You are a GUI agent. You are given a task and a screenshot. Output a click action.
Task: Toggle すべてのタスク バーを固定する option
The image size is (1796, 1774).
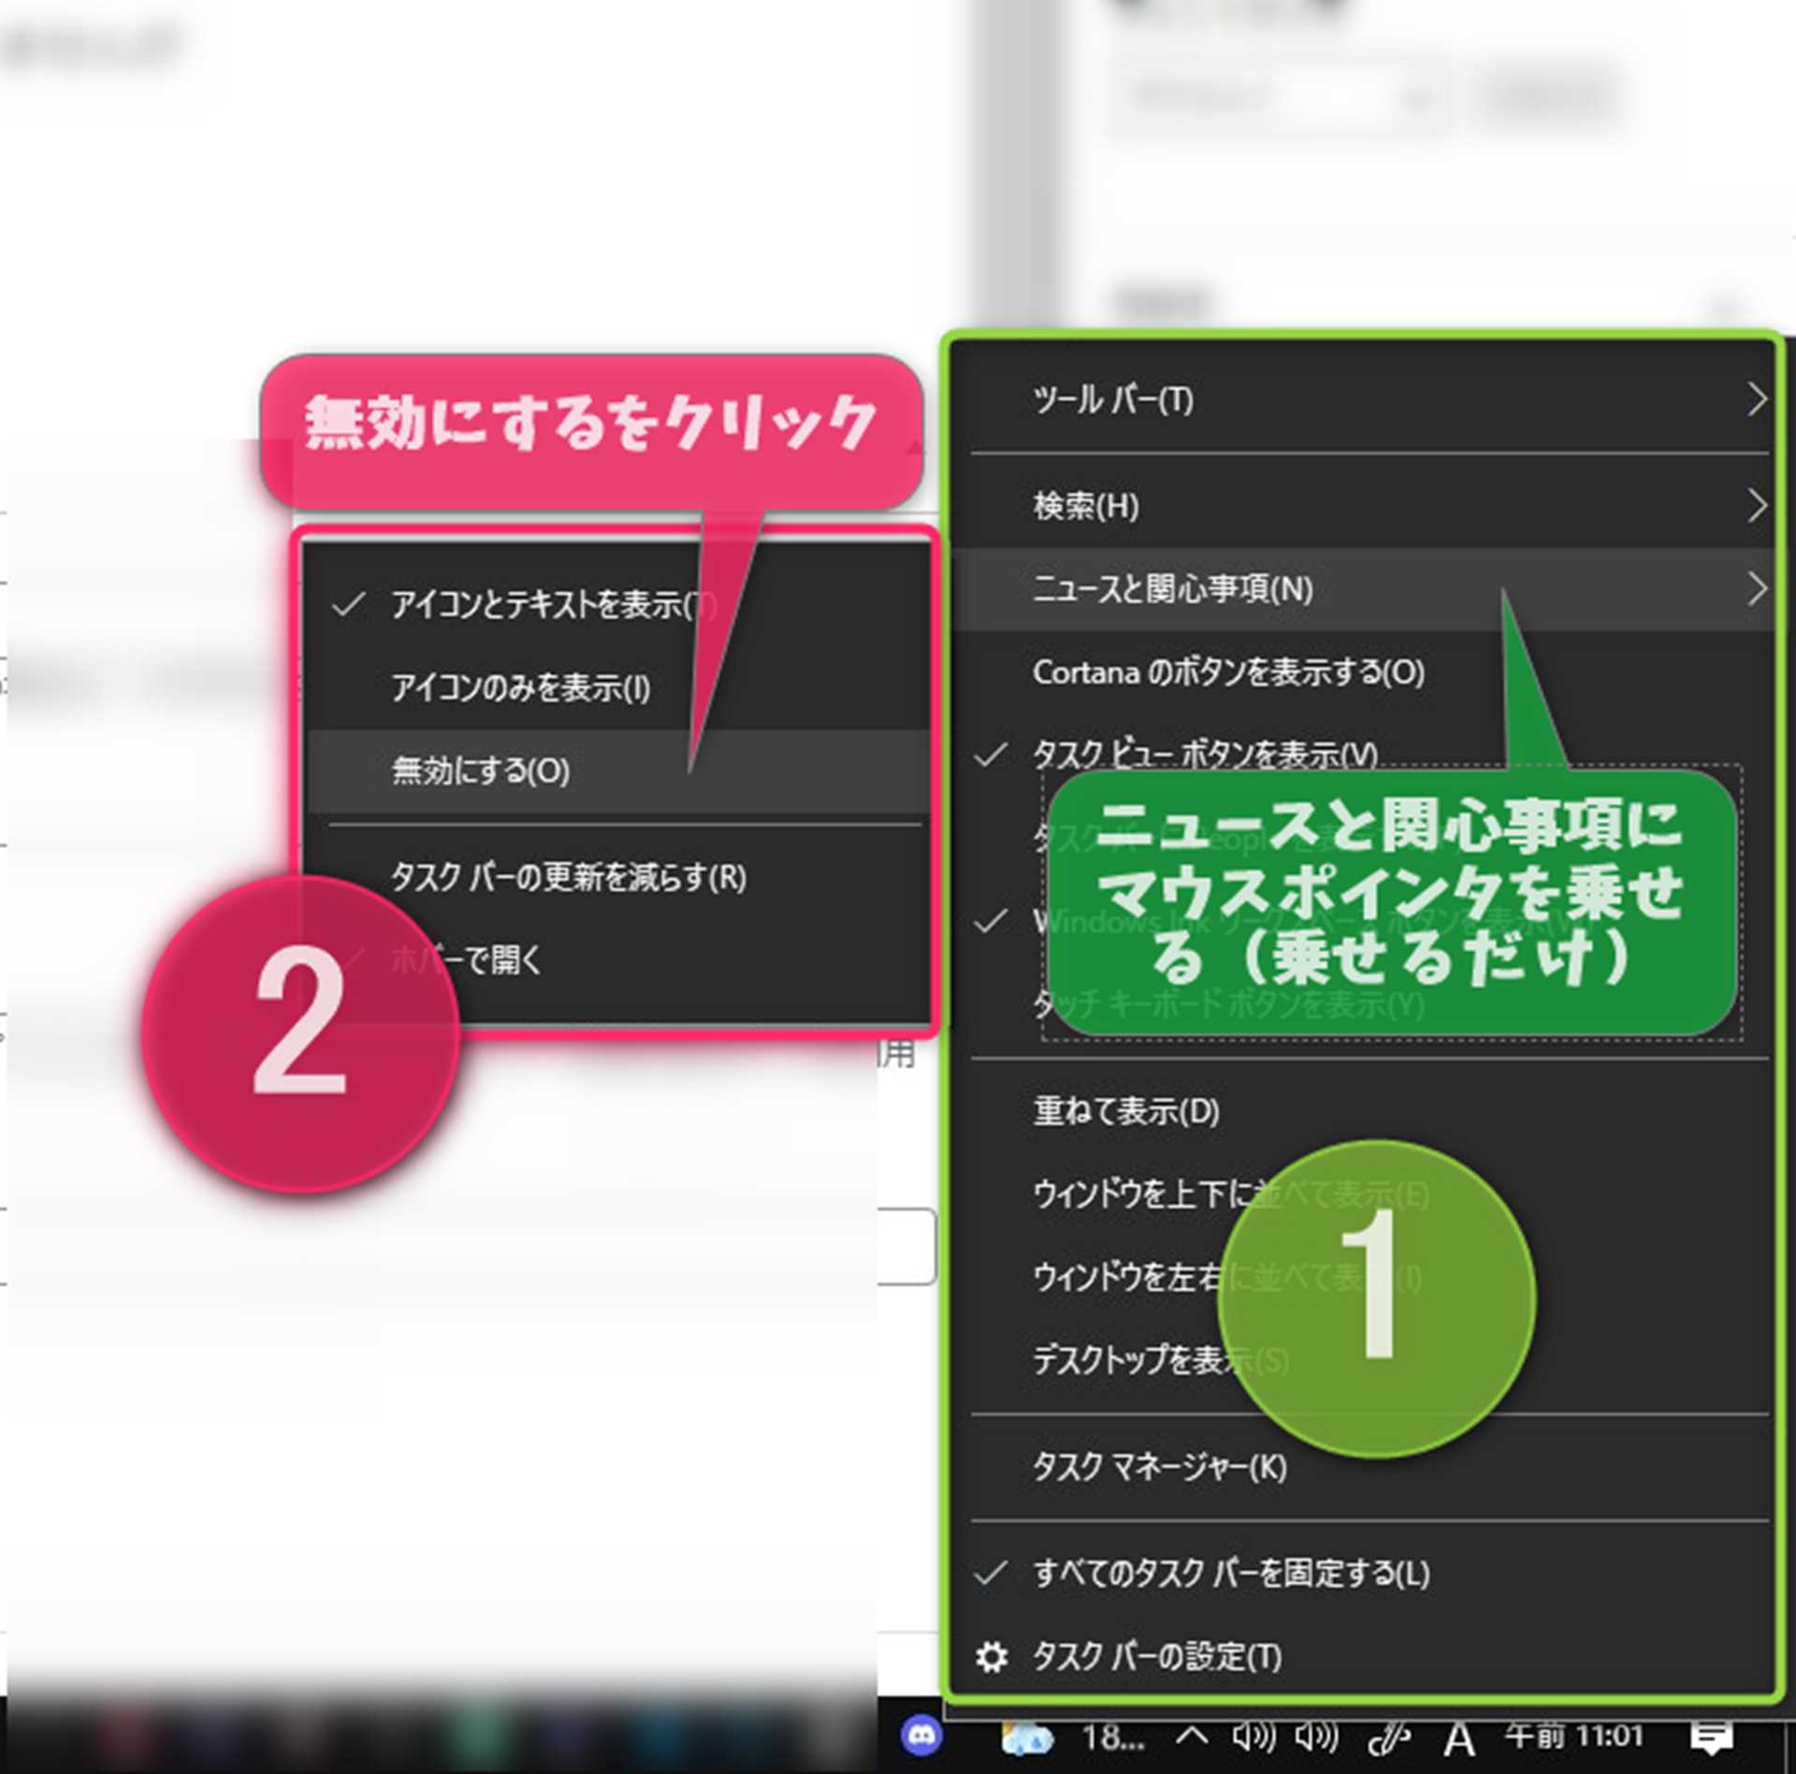click(x=1231, y=1574)
